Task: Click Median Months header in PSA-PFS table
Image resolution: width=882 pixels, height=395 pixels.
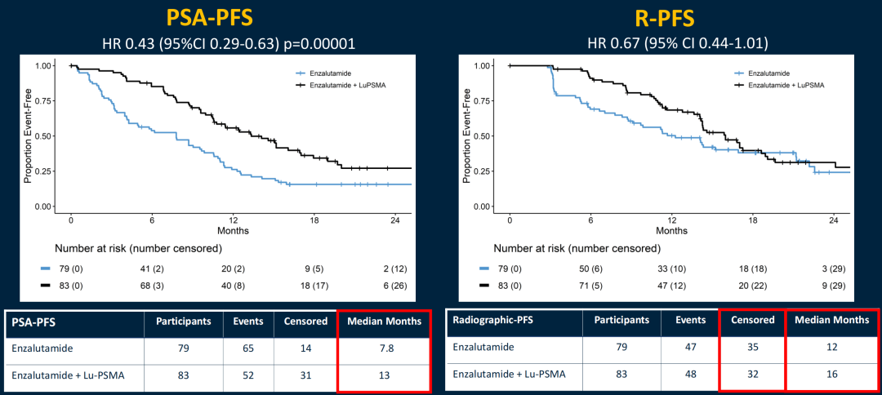Action: pos(383,321)
